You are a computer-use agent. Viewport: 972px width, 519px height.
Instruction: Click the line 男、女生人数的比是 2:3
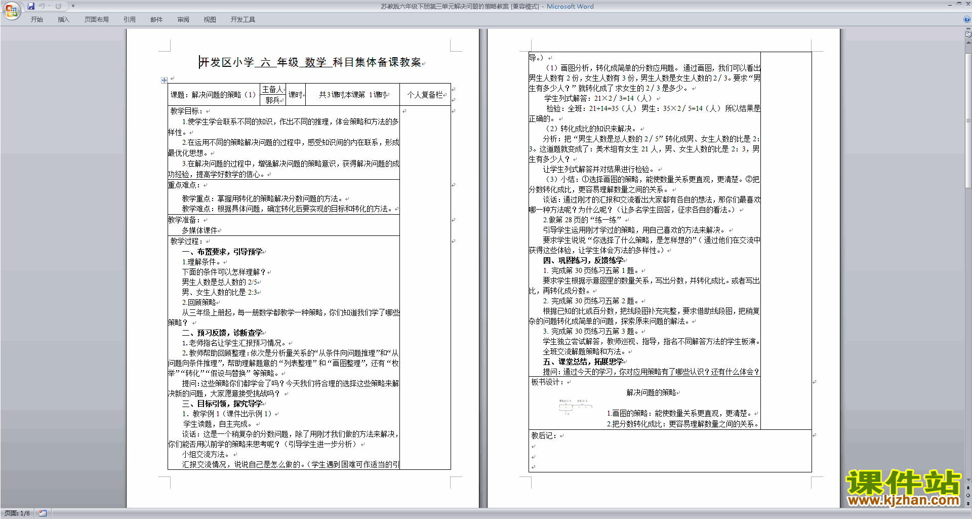(x=220, y=292)
